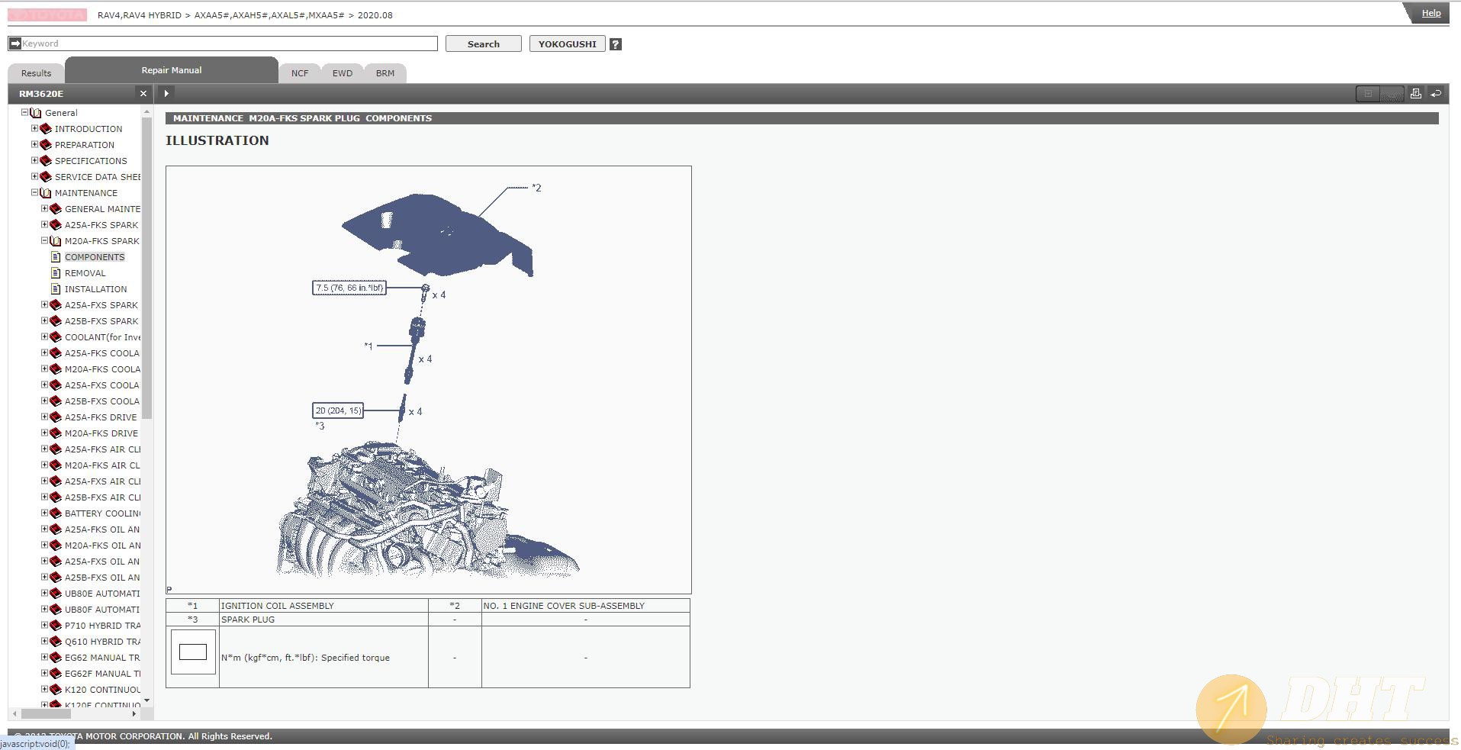Click the return arrow icon in toolbar
Screen dimensions: 1461x750
pyautogui.click(x=1436, y=93)
